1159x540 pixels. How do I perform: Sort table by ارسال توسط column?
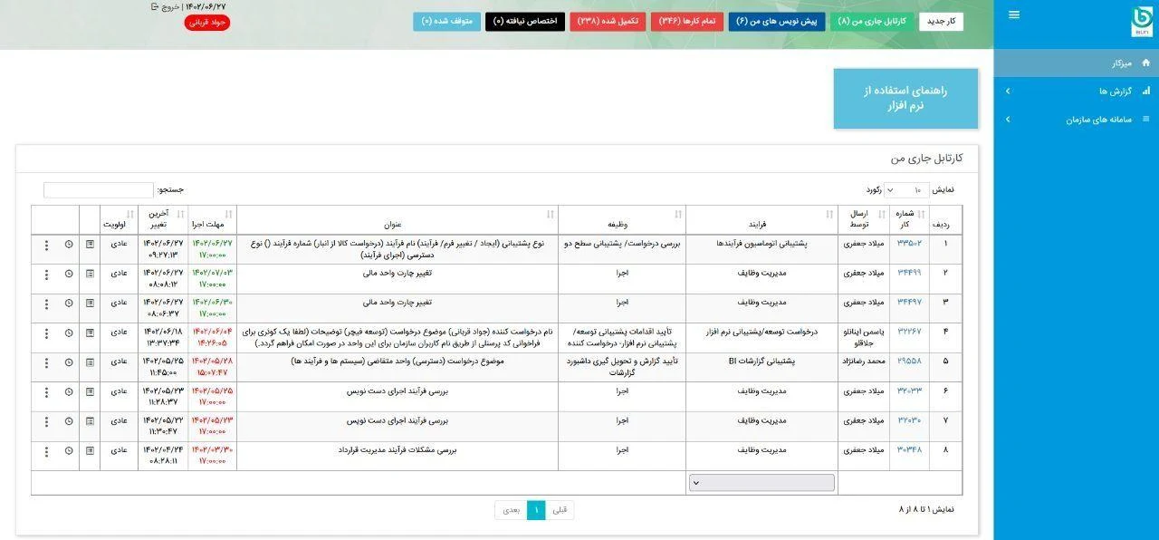click(864, 219)
